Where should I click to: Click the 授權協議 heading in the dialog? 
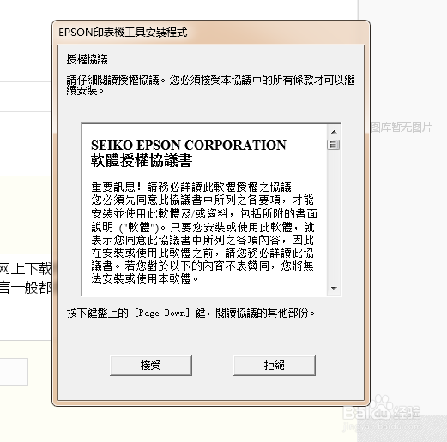tap(88, 60)
